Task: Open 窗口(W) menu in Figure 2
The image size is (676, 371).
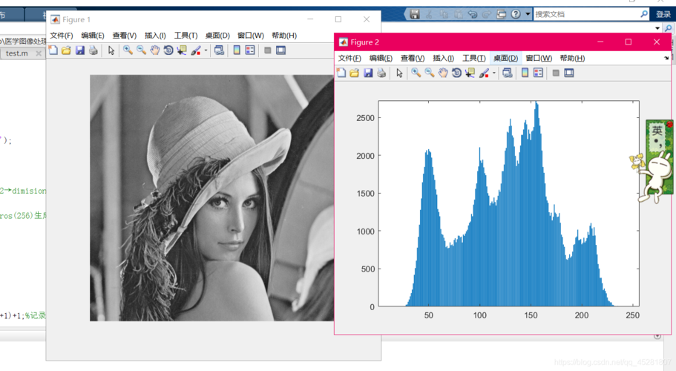Action: (x=539, y=58)
